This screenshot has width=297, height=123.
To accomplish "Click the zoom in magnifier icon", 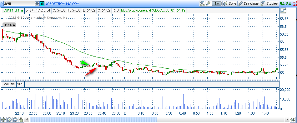I will click(x=9, y=120).
